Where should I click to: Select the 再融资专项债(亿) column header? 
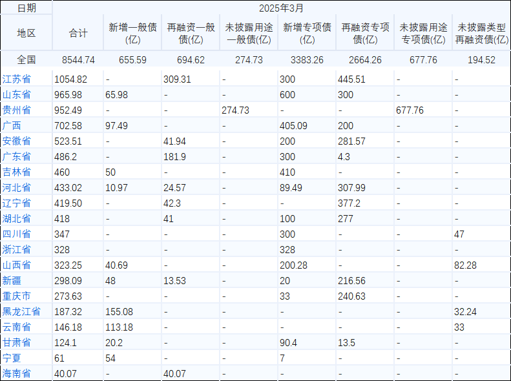[x=365, y=33]
